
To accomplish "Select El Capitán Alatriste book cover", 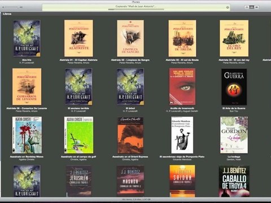I will (x=78, y=38).
